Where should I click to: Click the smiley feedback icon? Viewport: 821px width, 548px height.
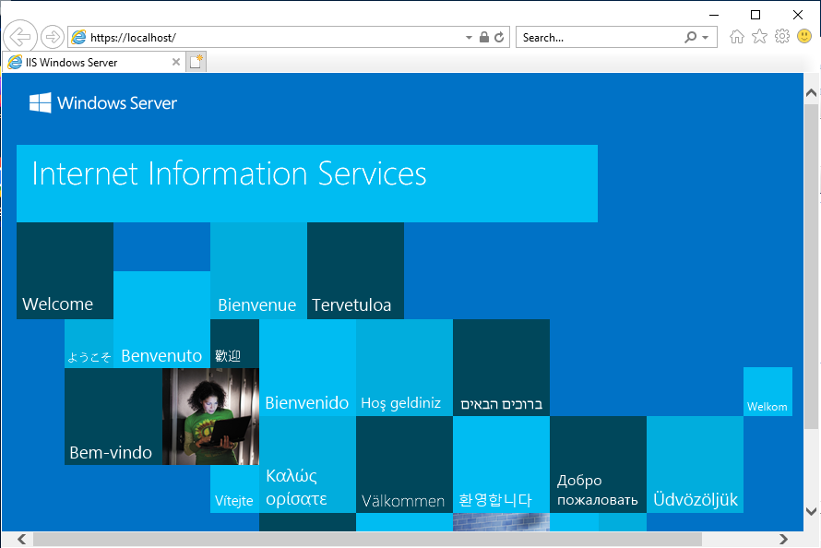804,37
